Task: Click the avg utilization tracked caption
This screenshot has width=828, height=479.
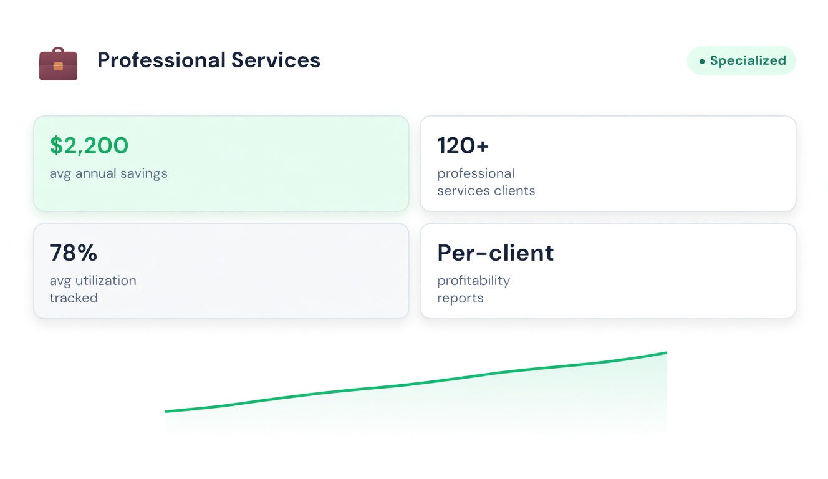Action: (x=92, y=289)
